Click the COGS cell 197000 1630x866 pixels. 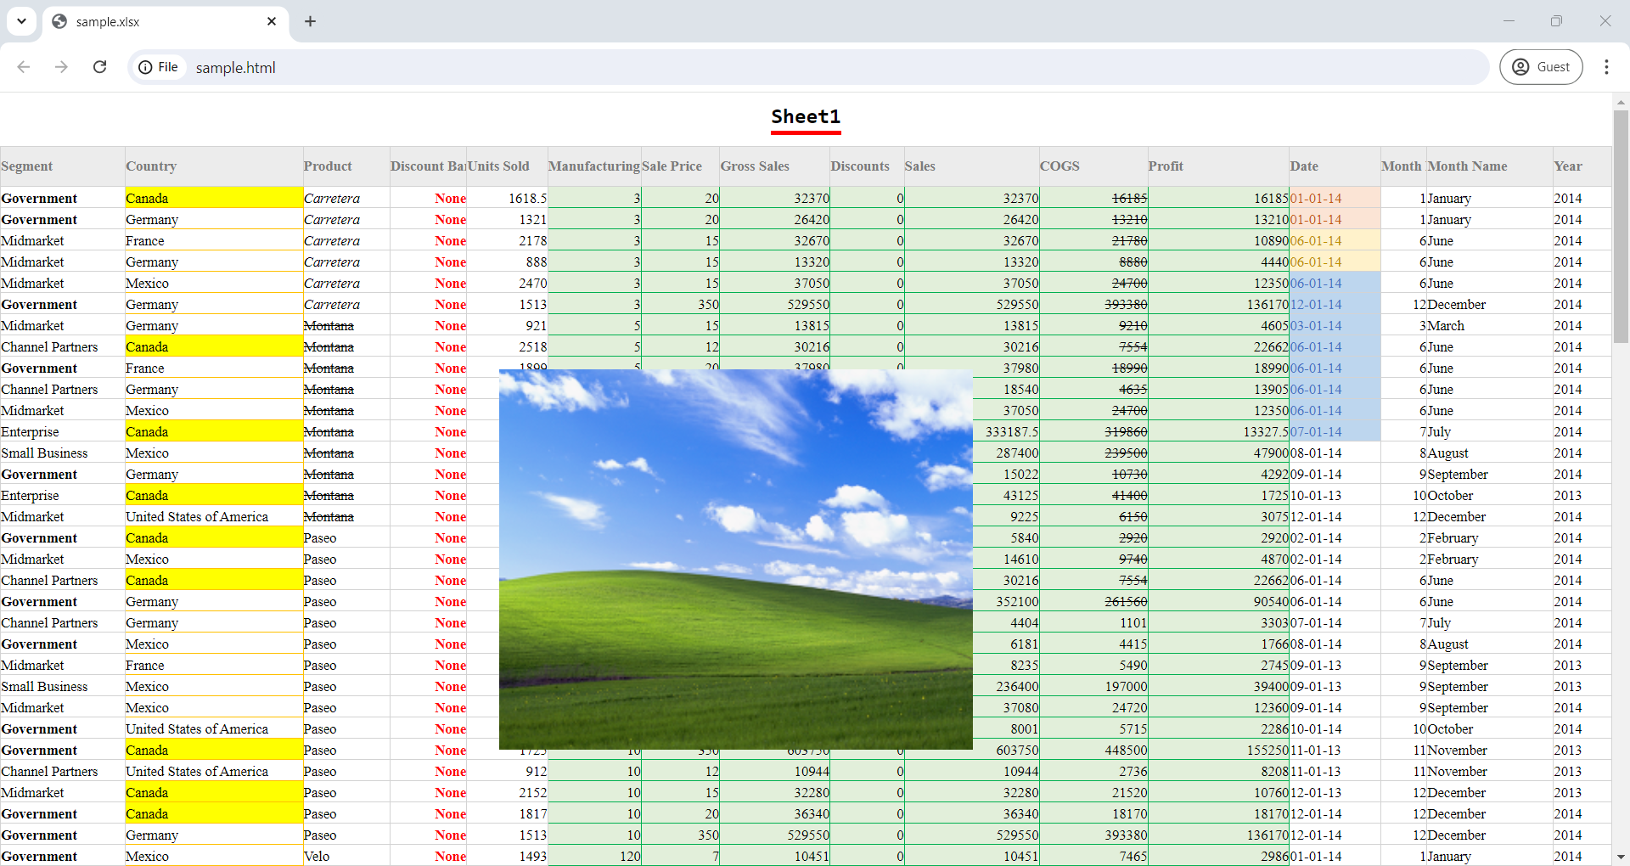1093,686
